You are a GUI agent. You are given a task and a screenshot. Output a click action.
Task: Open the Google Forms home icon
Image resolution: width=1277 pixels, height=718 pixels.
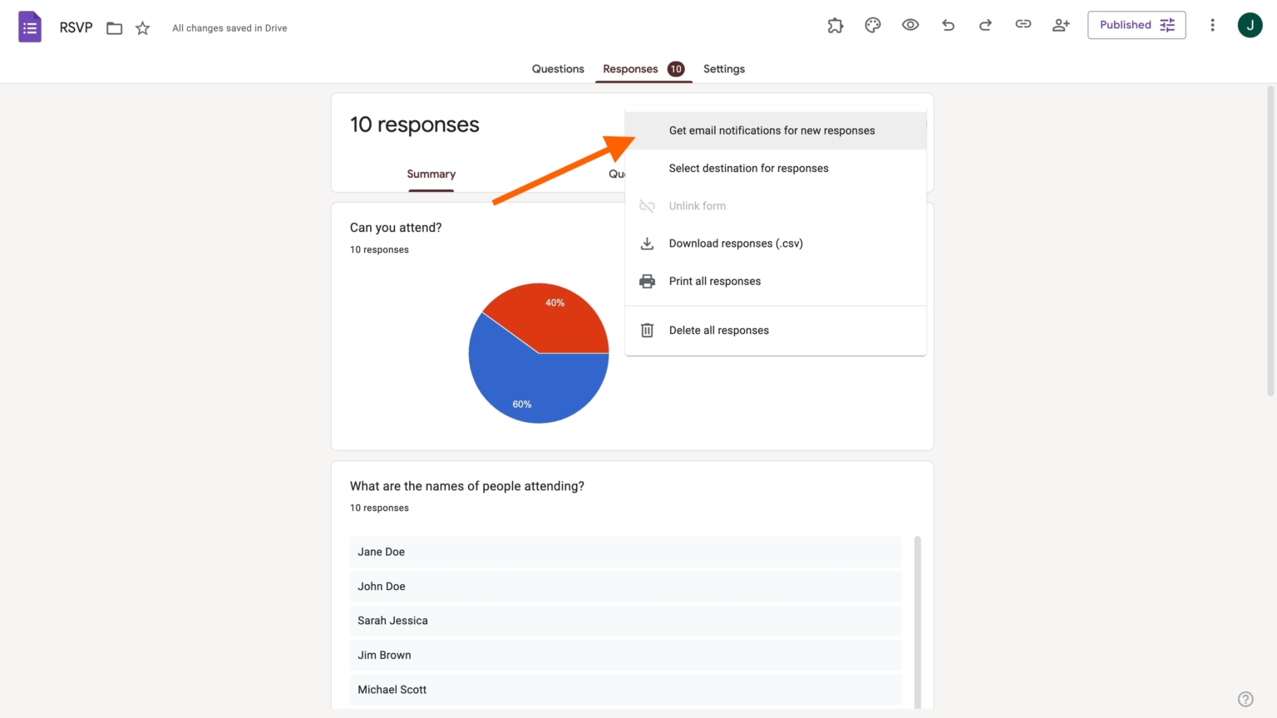tap(29, 26)
